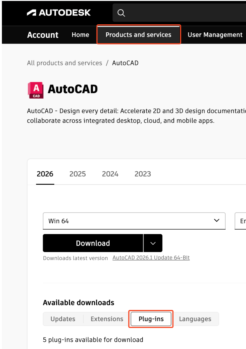Open the Account menu

click(42, 35)
